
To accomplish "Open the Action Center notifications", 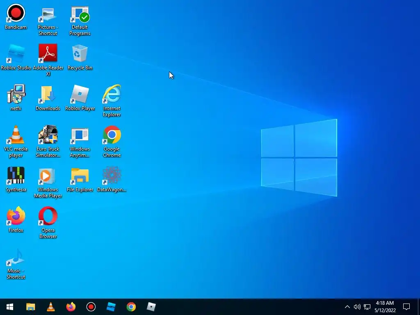I will click(406, 307).
